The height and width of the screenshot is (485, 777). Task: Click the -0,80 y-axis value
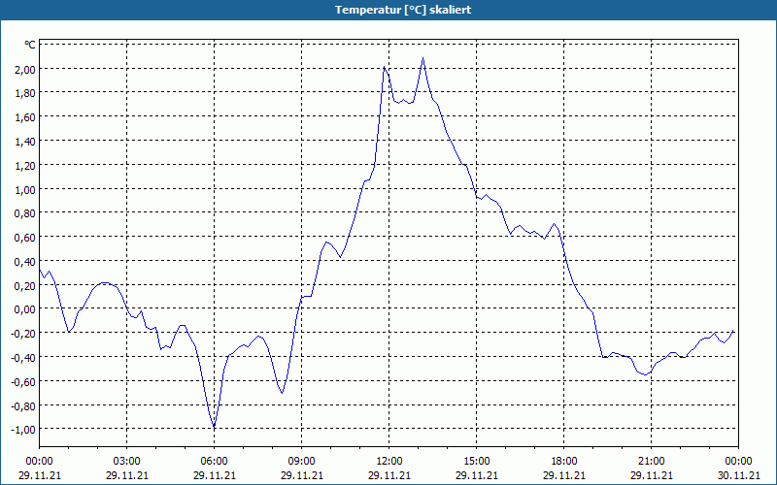pos(23,405)
